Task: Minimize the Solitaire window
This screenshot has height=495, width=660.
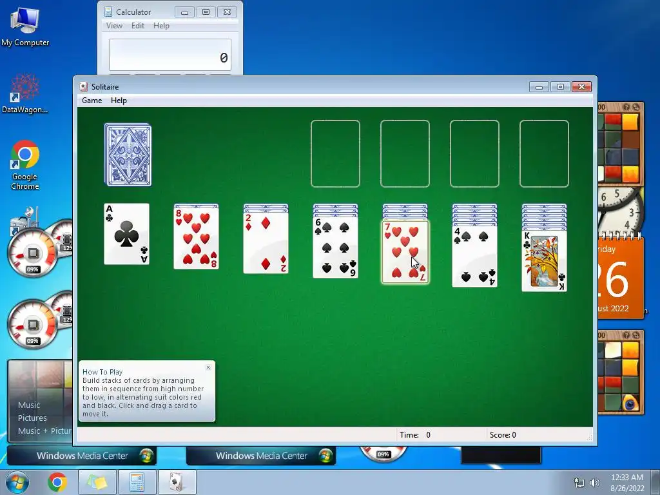Action: [x=539, y=87]
